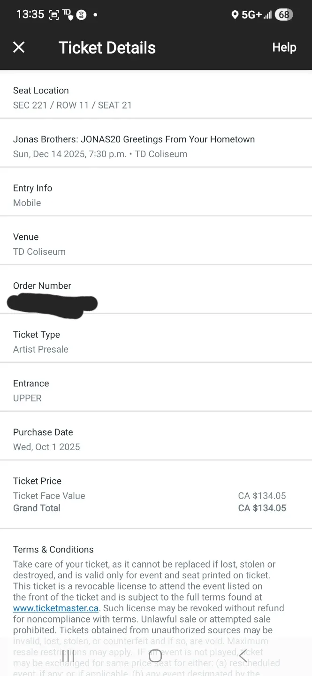Viewport: 312px width, 676px height.
Task: Tap the cellular signal bars icon
Action: (x=267, y=15)
